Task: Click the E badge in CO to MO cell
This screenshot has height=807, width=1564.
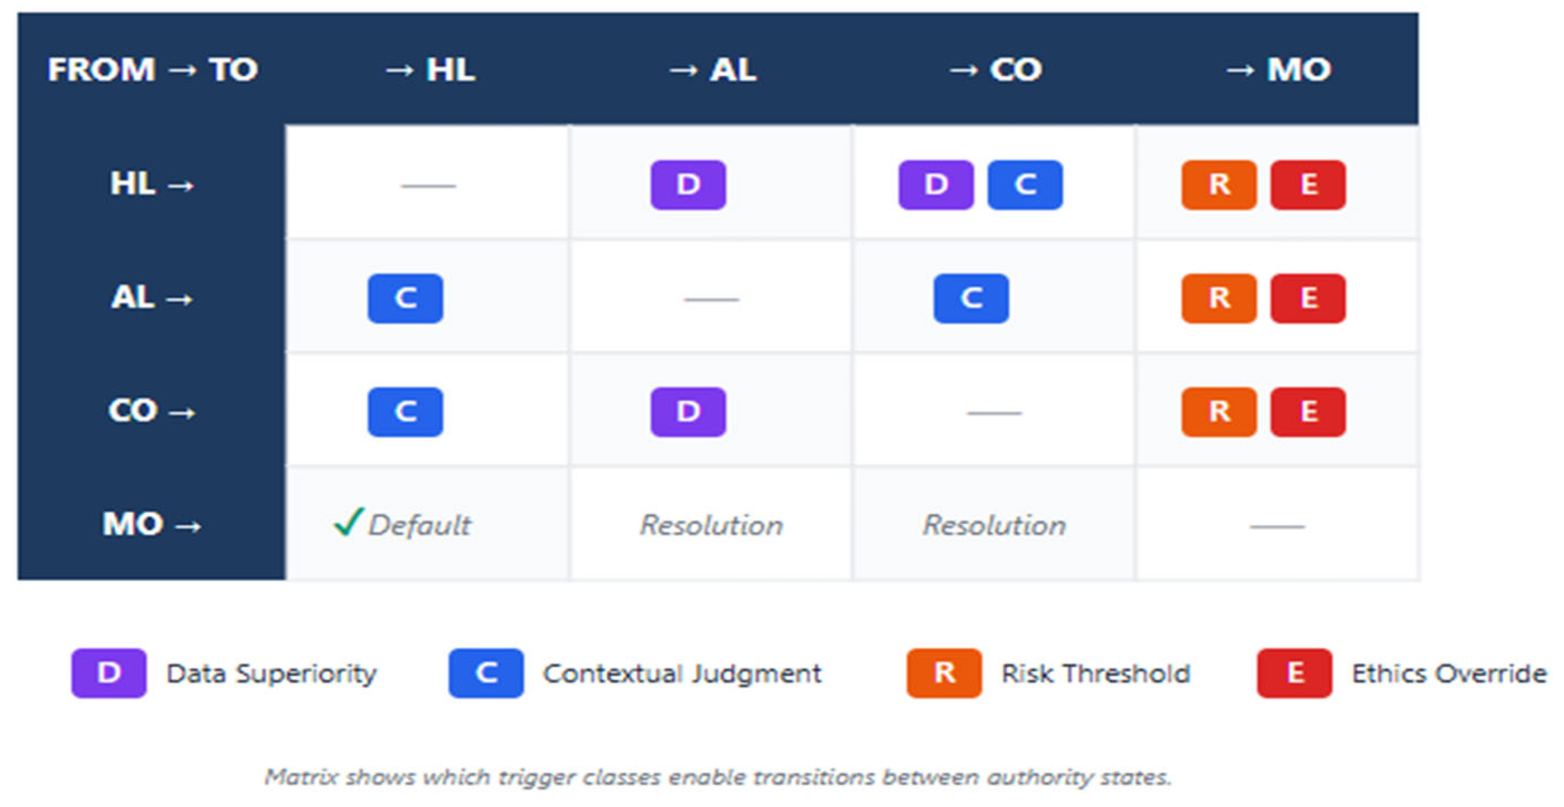Action: 1308,412
